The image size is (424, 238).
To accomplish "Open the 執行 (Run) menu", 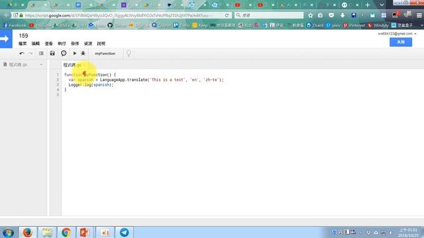I will pyautogui.click(x=62, y=44).
